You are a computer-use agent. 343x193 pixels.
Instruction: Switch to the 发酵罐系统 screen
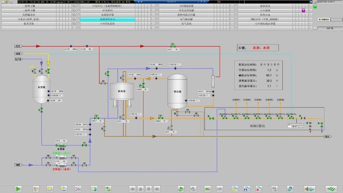(29, 15)
